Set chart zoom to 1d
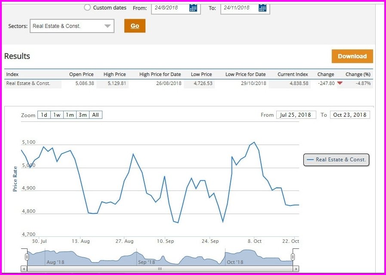 click(x=44, y=115)
